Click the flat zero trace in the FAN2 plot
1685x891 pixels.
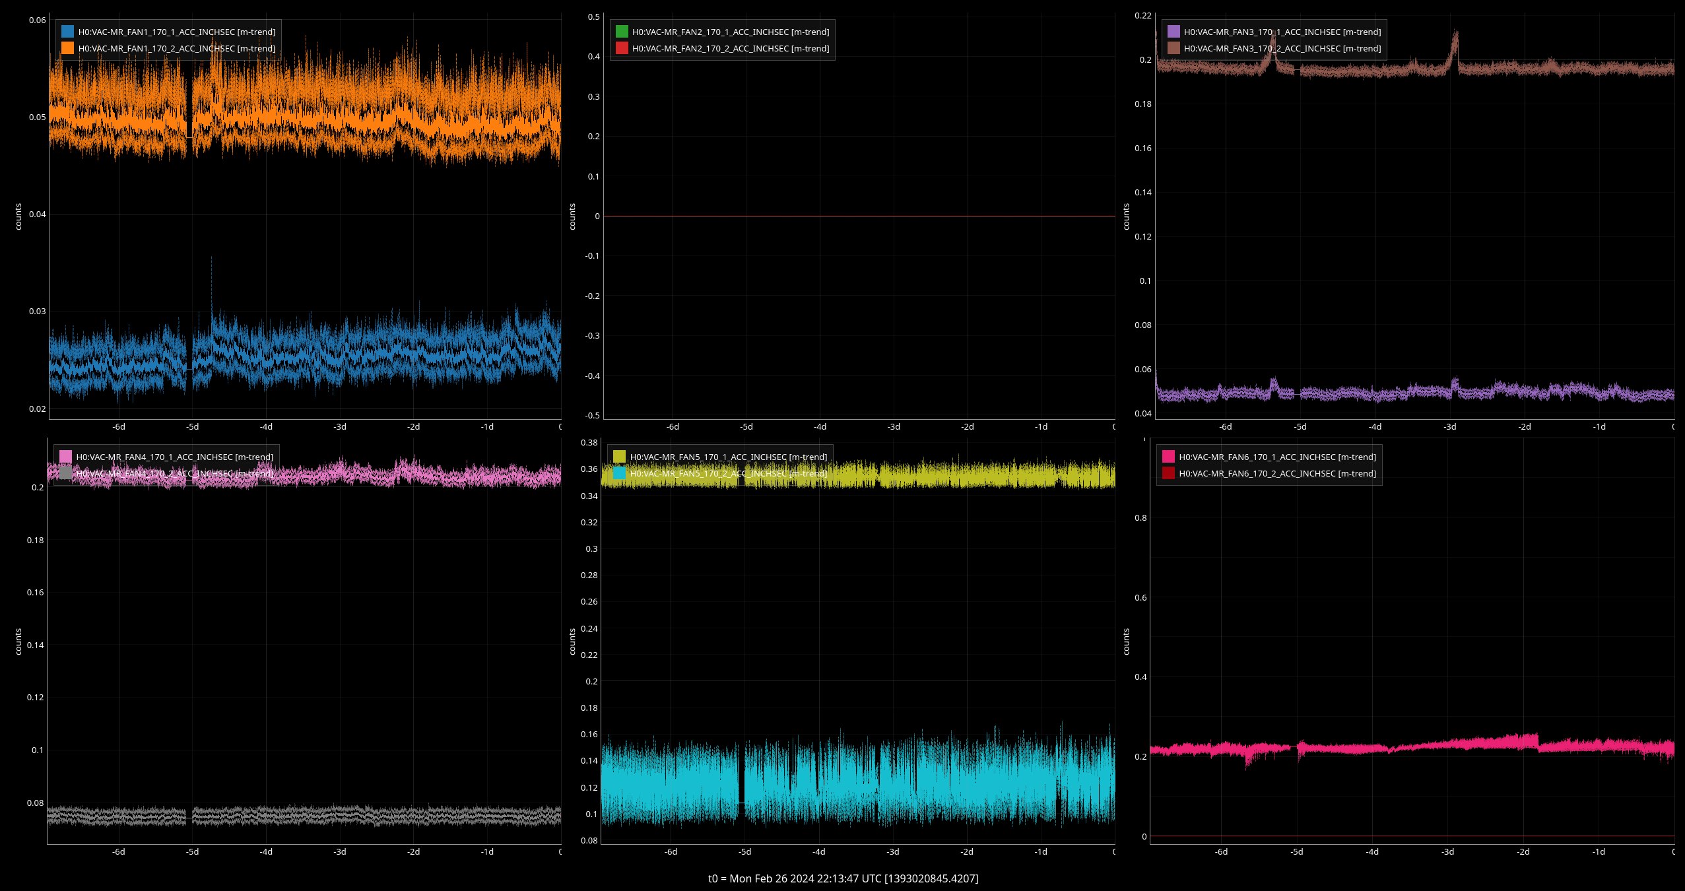coord(859,216)
